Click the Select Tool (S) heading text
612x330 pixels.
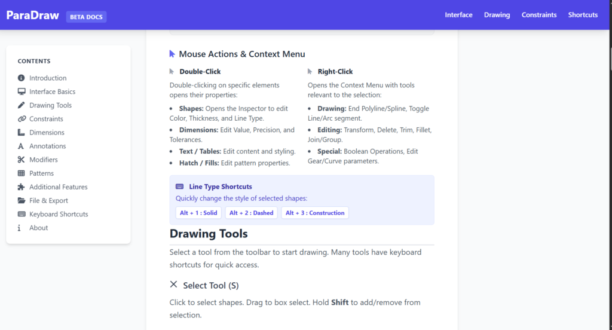click(211, 286)
